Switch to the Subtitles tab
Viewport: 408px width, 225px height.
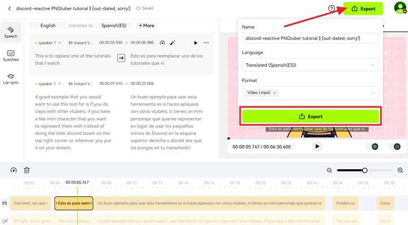11,56
